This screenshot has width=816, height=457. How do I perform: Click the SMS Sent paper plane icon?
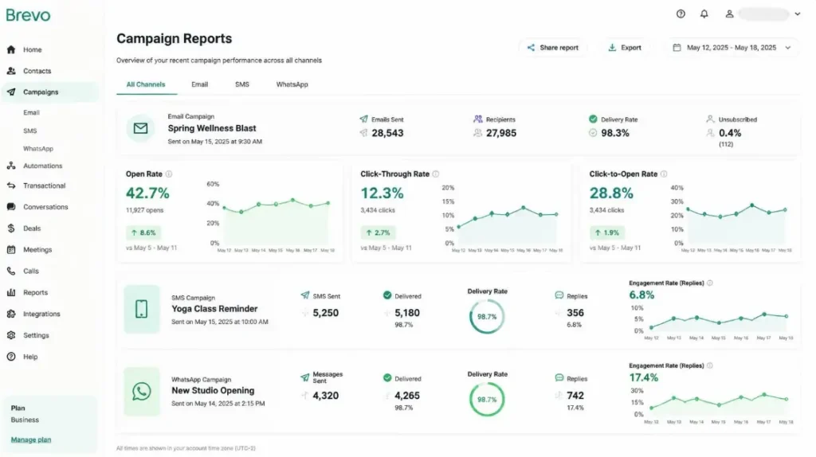305,295
